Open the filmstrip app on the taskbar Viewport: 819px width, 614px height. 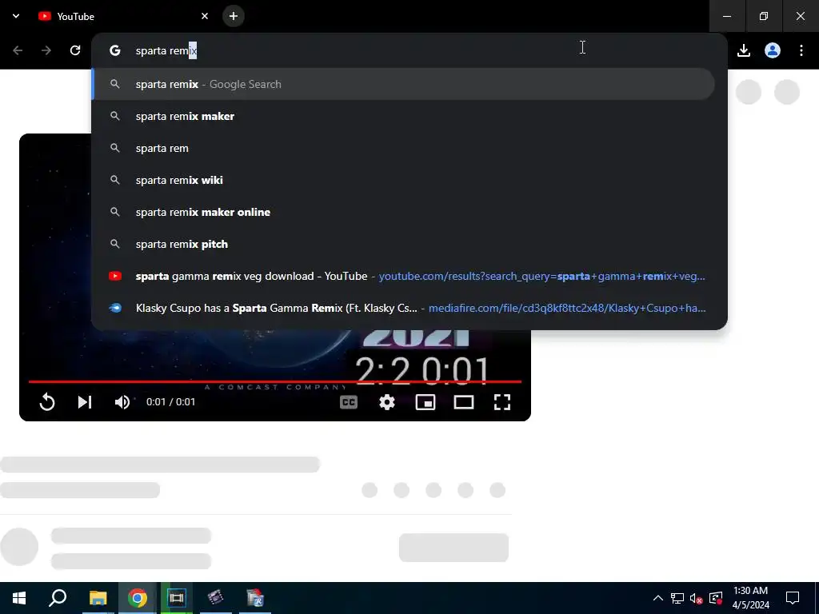[x=177, y=598]
